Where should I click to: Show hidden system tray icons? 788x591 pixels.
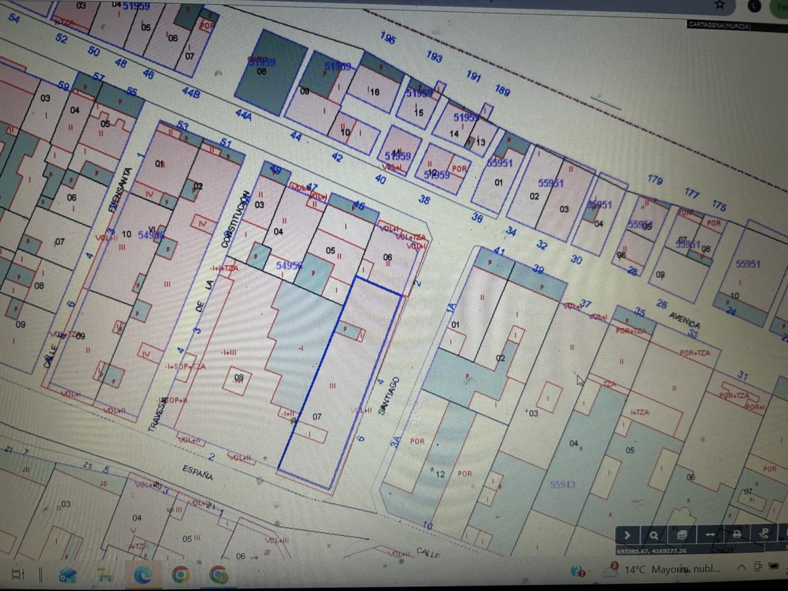click(x=741, y=568)
